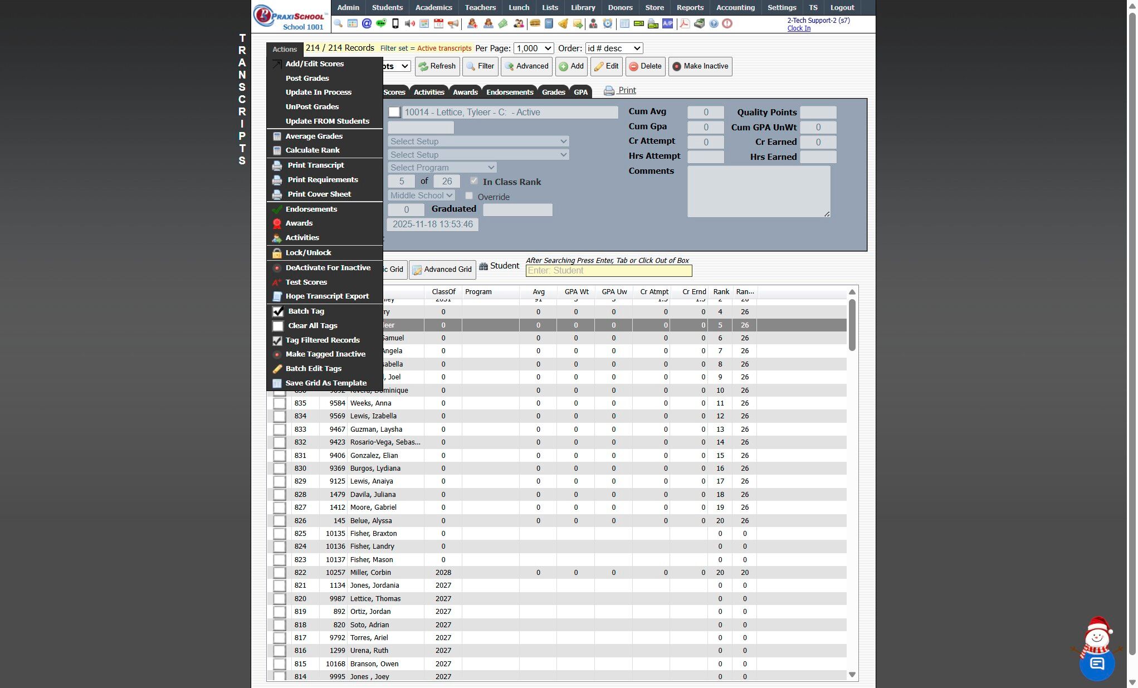This screenshot has width=1138, height=688.
Task: Click the @ email icon in toolbar
Action: 367,23
